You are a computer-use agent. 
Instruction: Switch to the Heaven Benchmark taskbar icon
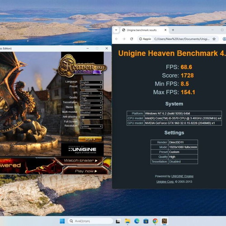pyautogui.click(x=165, y=221)
